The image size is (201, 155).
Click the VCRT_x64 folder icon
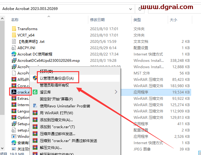coord(14,35)
